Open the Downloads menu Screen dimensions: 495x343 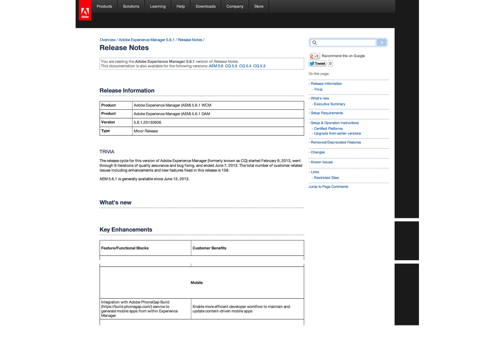[x=205, y=6]
